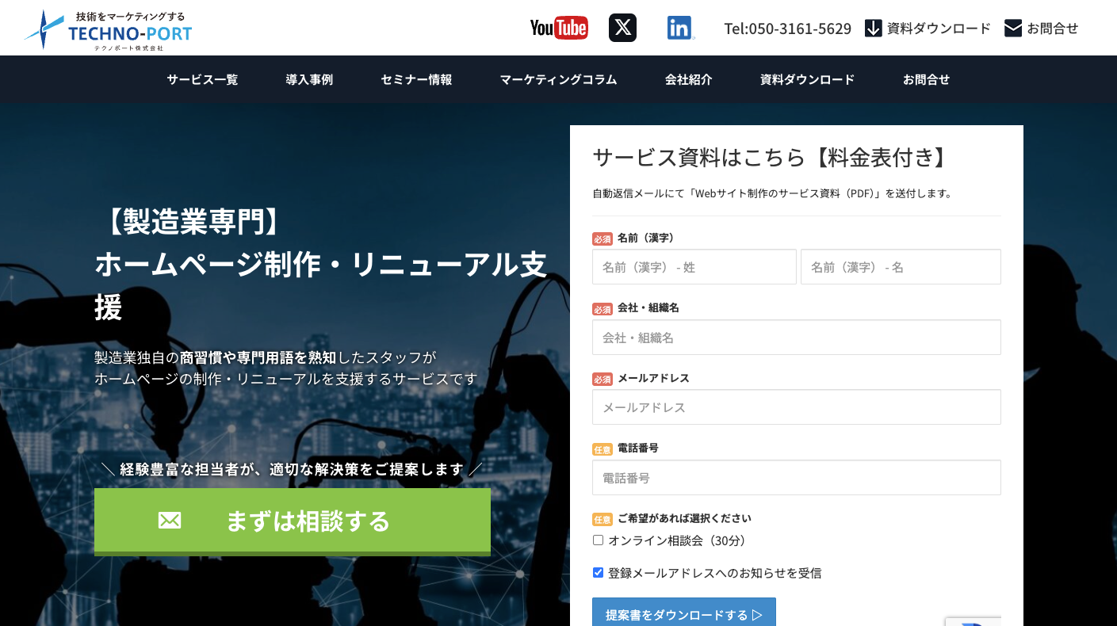The height and width of the screenshot is (626, 1117).
Task: Click the X (Twitter) social icon
Action: [x=622, y=28]
